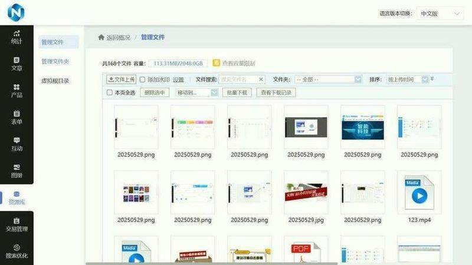Select the 123.mp4 media file thumbnail
The image size is (472, 265).
[x=419, y=193]
